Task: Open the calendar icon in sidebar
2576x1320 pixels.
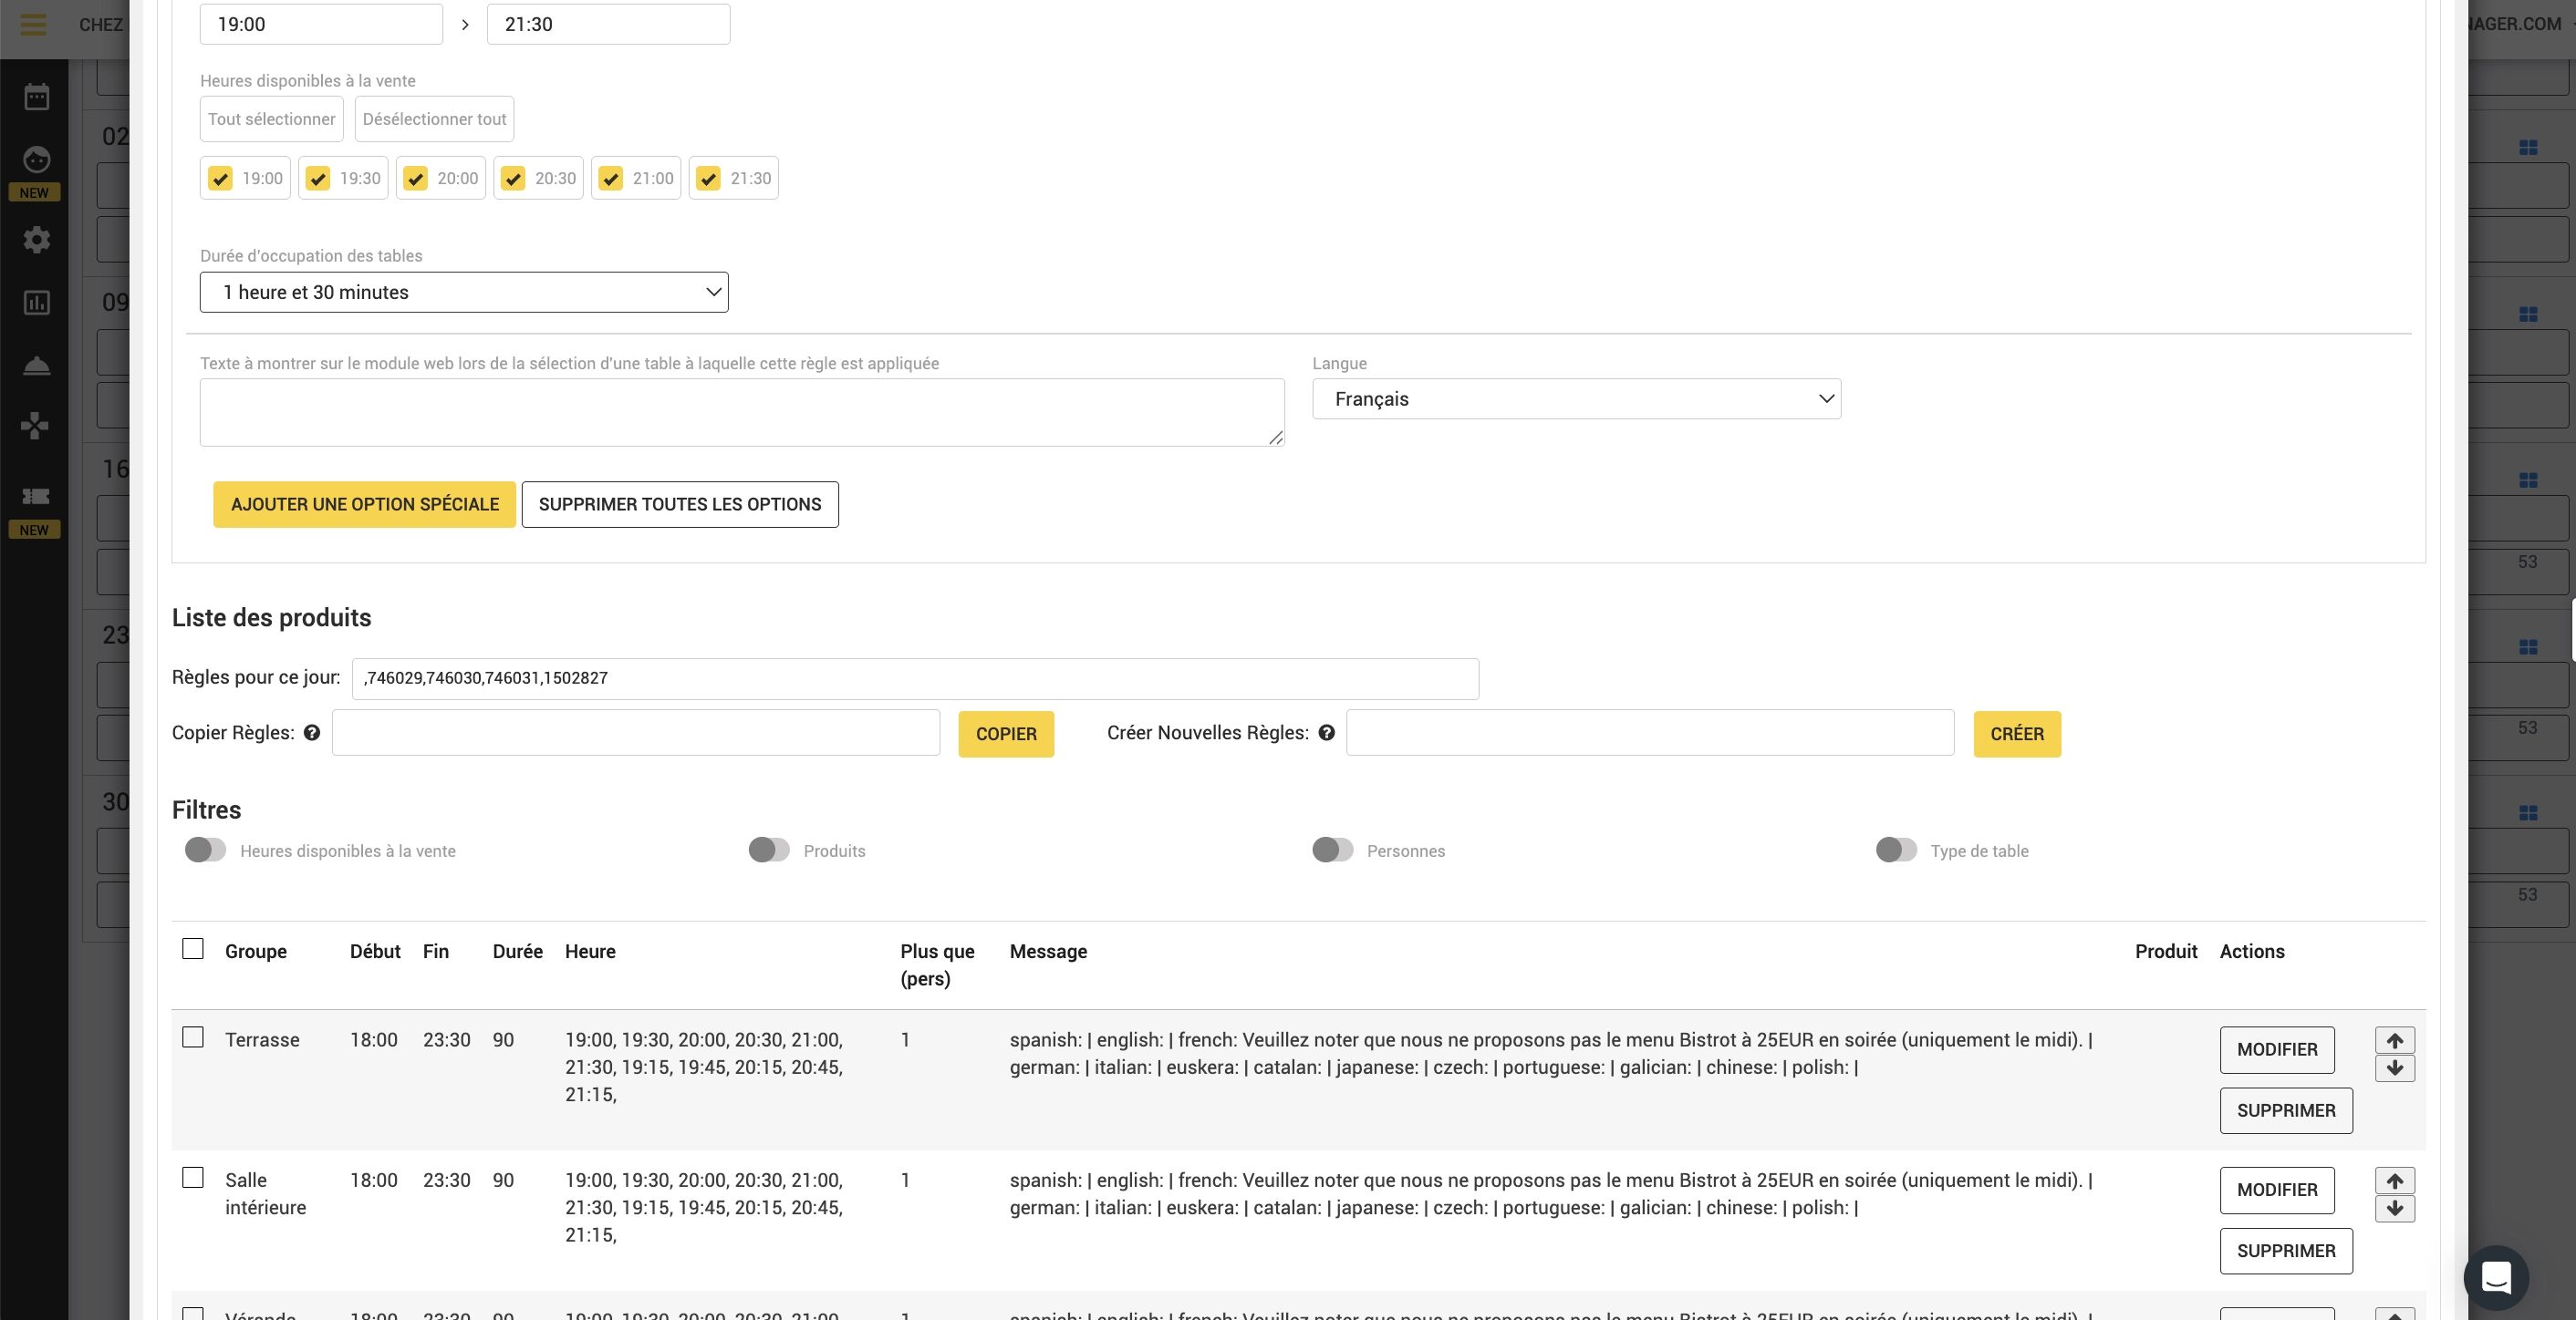Action: (x=37, y=97)
